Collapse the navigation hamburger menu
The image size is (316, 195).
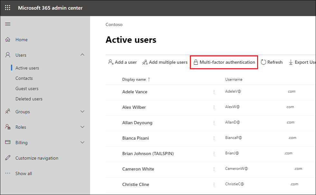coord(8,24)
